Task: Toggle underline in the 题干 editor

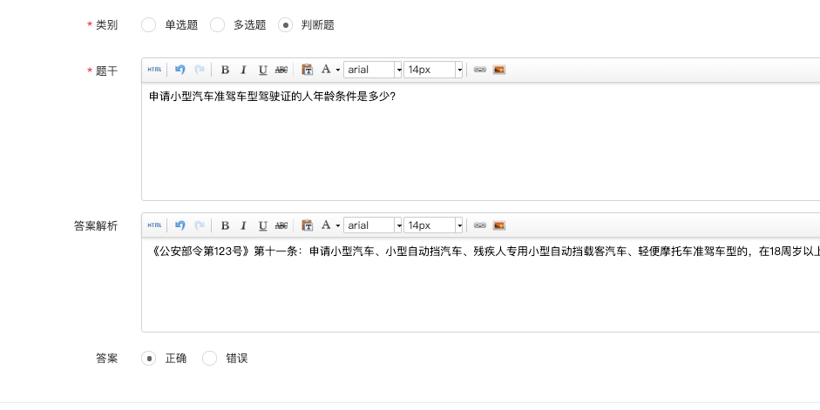Action: pos(262,70)
